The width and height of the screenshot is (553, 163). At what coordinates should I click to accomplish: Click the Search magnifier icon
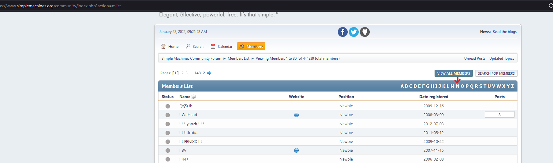[x=188, y=46]
